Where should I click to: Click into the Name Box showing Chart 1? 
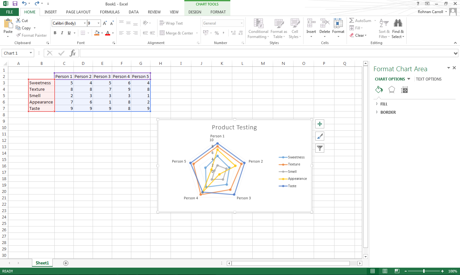tap(15, 53)
